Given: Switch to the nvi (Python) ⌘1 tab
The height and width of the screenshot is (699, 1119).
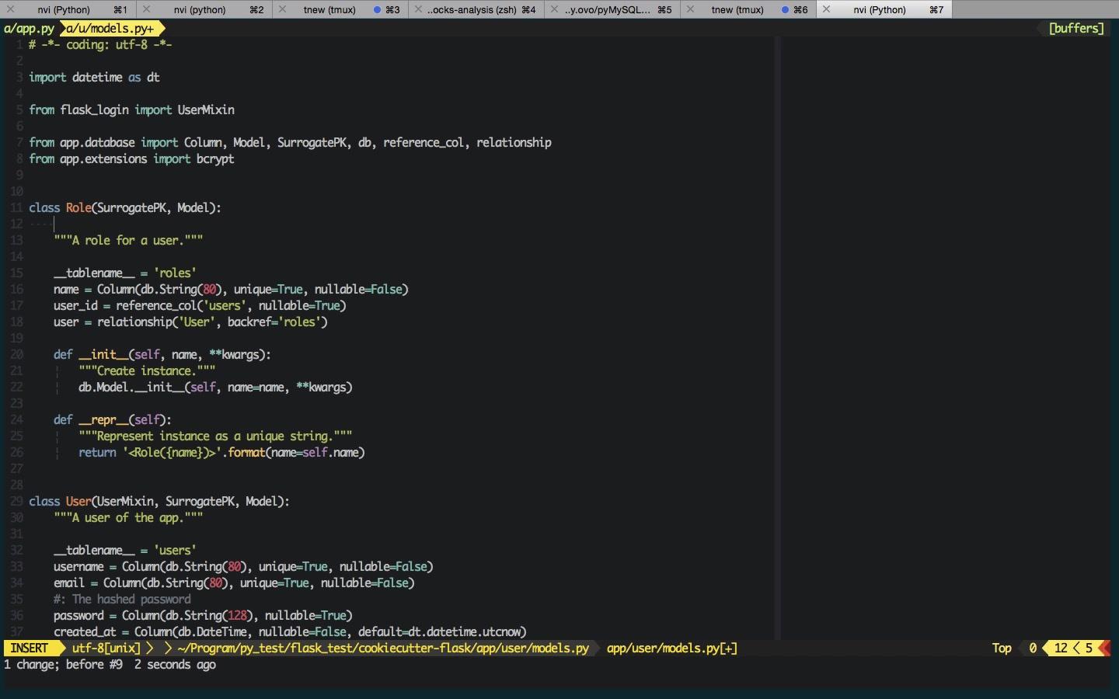Looking at the screenshot, I should click(x=68, y=9).
